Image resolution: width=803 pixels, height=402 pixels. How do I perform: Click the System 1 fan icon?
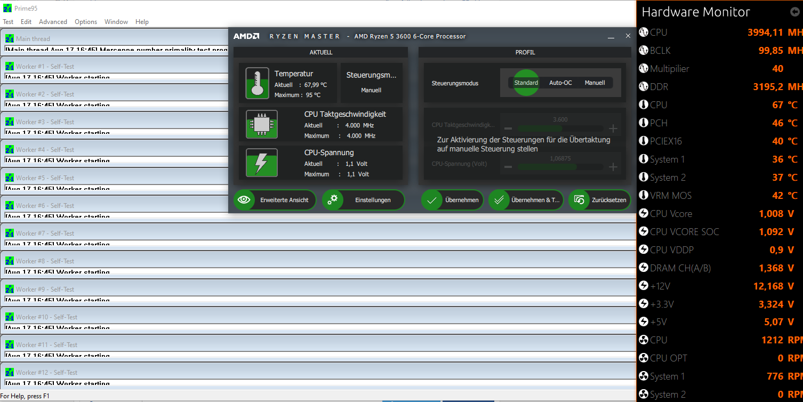[644, 376]
